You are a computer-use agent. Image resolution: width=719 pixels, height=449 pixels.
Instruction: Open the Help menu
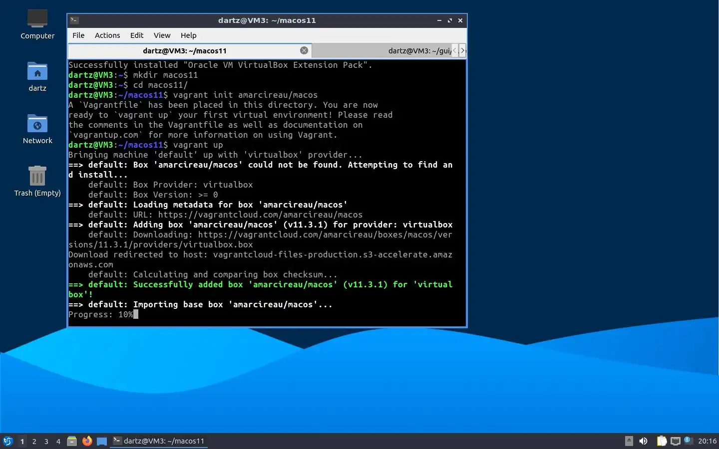pyautogui.click(x=188, y=35)
